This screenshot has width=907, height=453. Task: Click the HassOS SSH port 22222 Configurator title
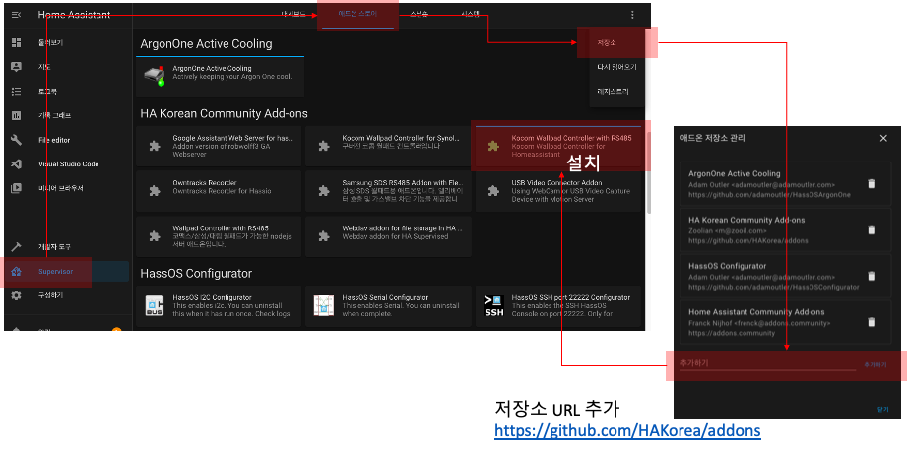[x=571, y=298]
